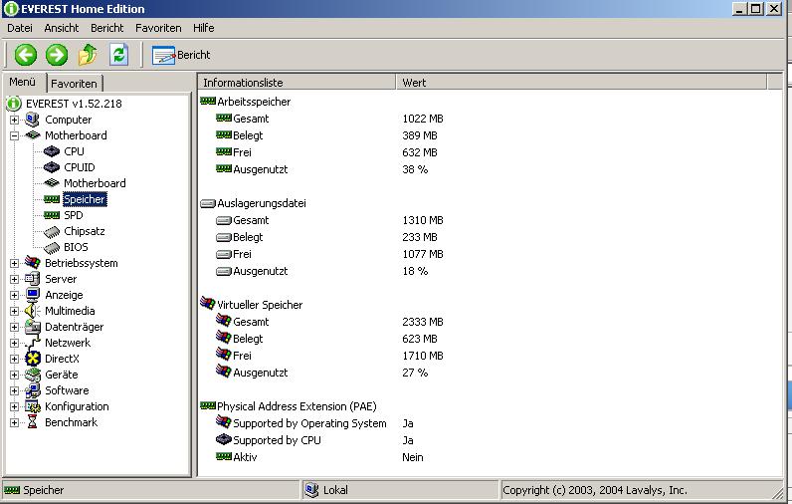Select the Supported by CPU row
Screen dimensions: 792x504
click(277, 440)
